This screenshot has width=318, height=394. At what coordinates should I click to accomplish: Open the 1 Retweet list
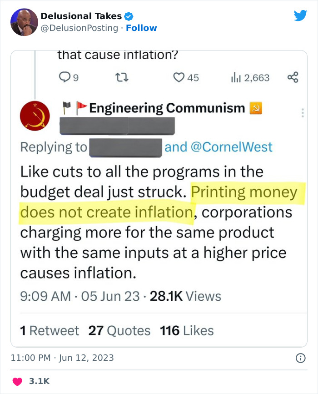coord(50,330)
